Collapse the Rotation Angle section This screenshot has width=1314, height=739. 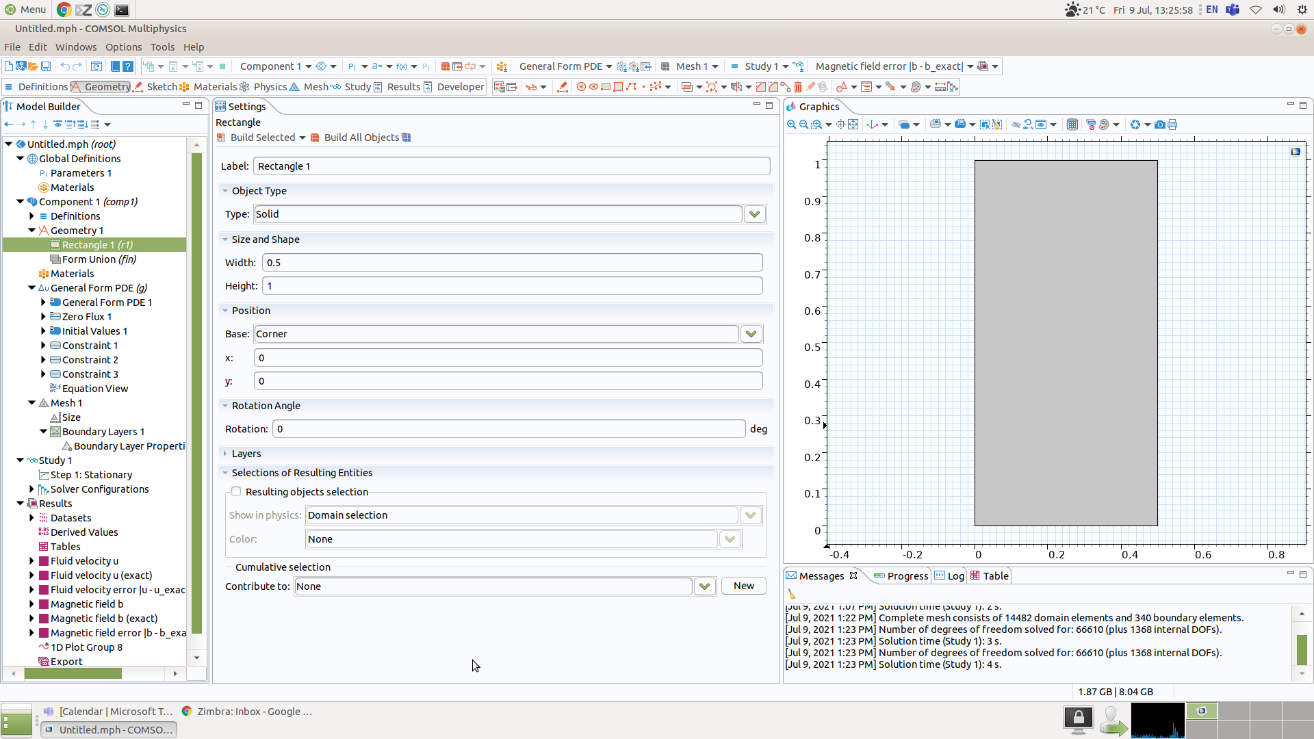(x=224, y=406)
